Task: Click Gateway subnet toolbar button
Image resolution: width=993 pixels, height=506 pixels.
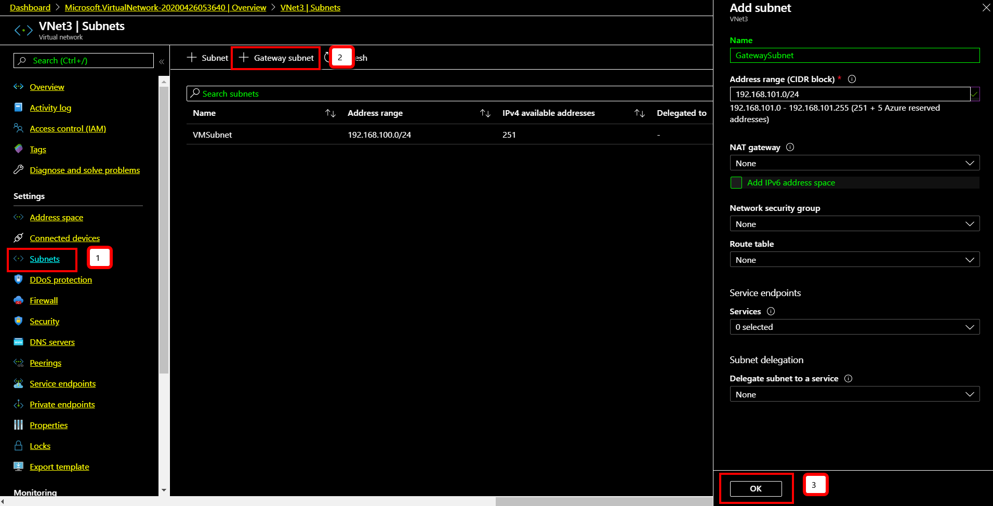Action: pyautogui.click(x=276, y=58)
